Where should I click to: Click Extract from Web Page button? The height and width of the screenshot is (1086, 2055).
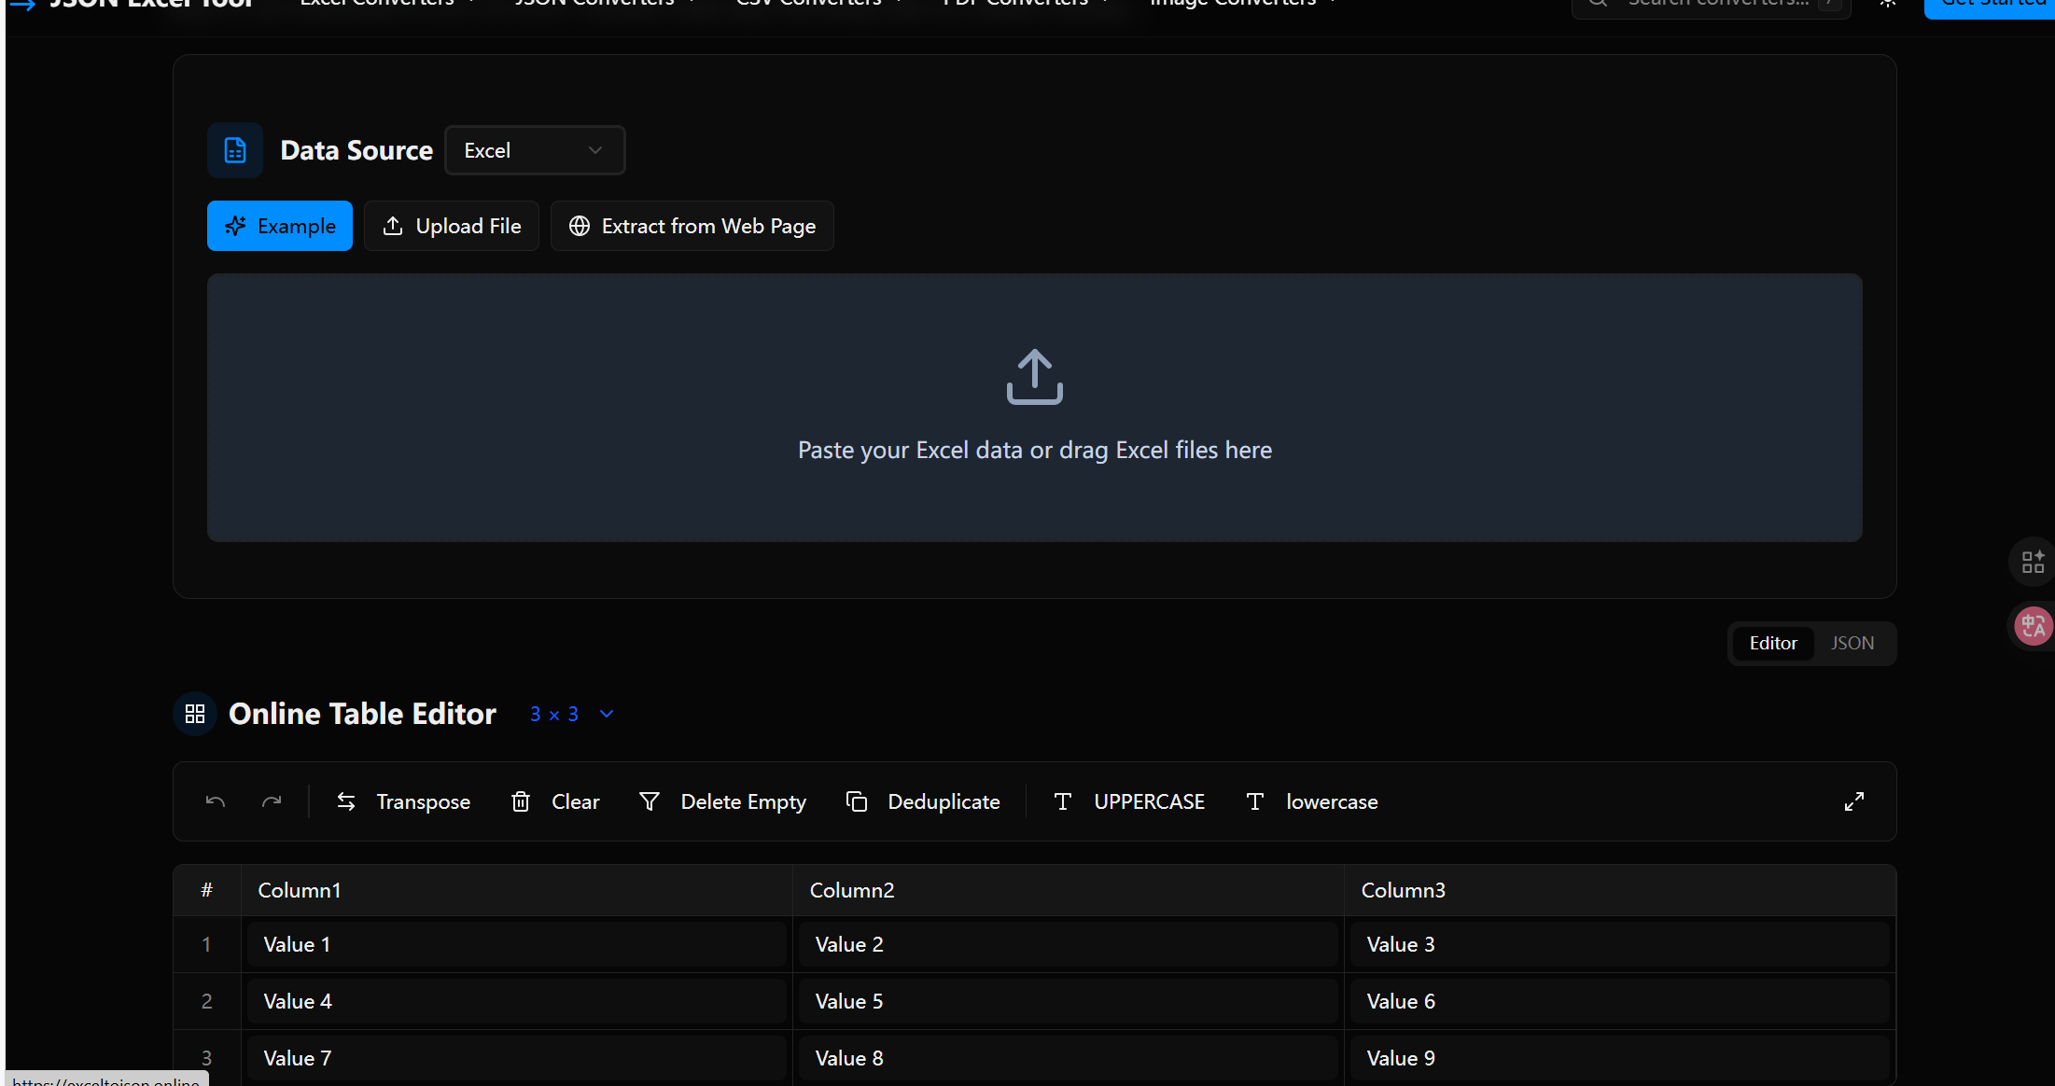click(692, 226)
